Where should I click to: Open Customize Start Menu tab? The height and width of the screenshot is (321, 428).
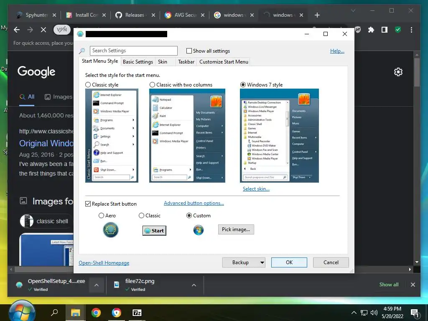[x=224, y=62]
